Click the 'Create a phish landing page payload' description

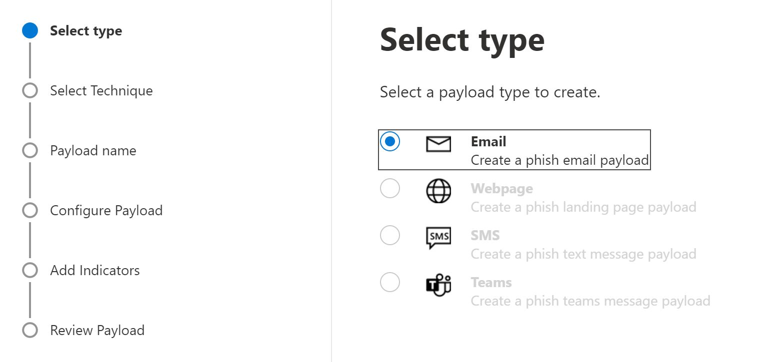coord(583,207)
